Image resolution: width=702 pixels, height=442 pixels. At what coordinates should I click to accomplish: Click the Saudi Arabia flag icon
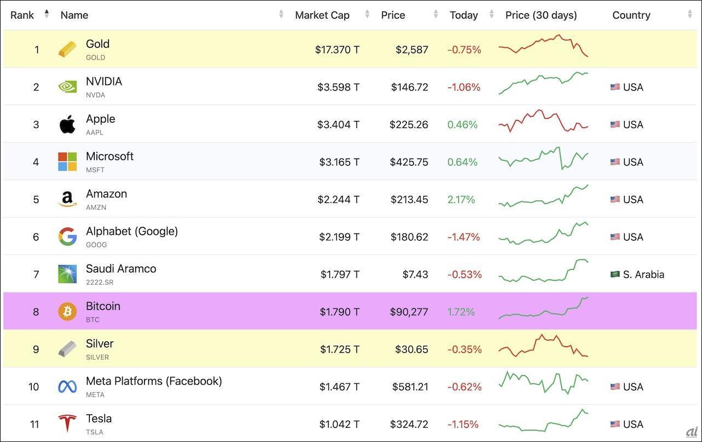click(615, 274)
